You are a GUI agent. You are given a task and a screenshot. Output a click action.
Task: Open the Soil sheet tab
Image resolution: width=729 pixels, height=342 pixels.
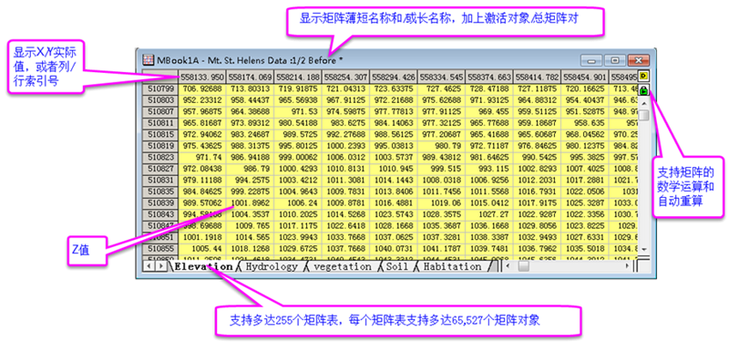pyautogui.click(x=396, y=266)
